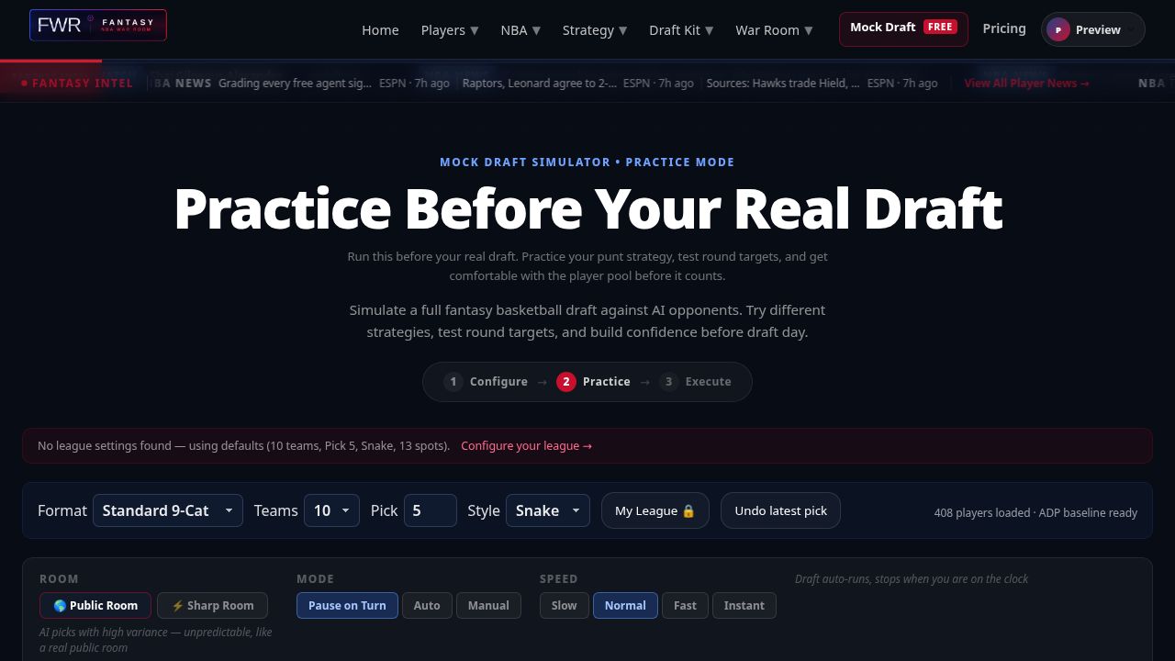This screenshot has width=1175, height=661.
Task: Choose Fast draft speed
Action: 685,605
